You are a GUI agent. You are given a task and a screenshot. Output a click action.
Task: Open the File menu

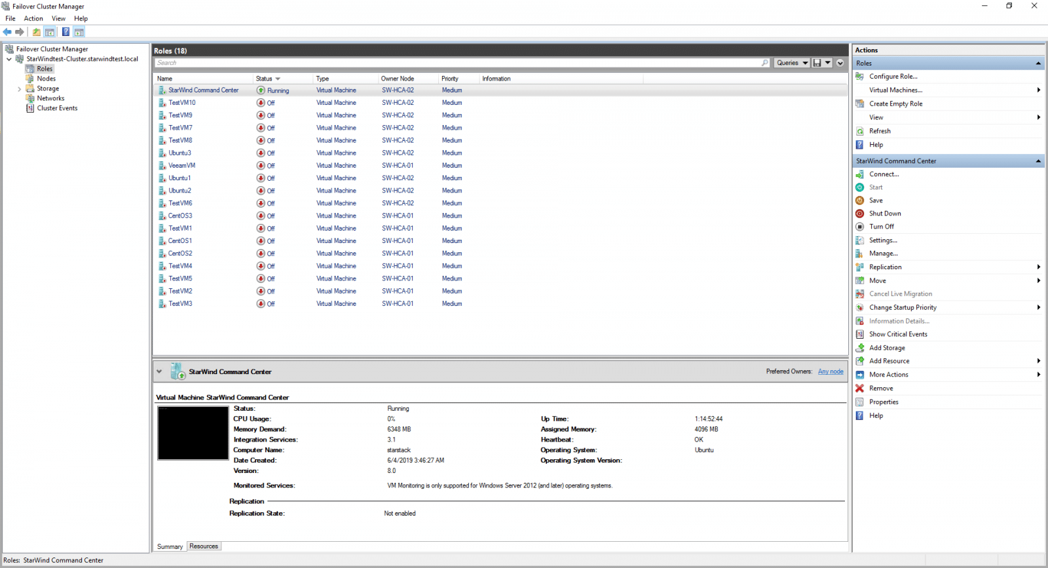point(10,18)
